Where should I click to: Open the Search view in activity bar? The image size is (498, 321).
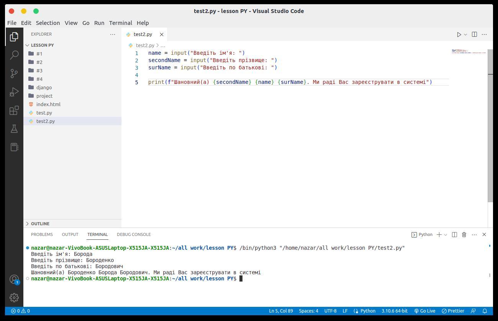pos(14,55)
